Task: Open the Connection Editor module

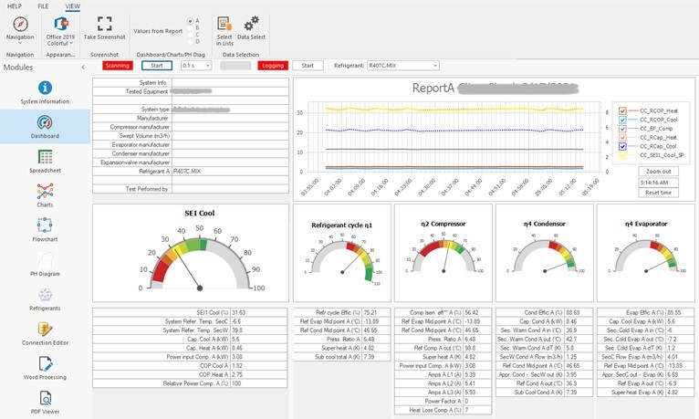Action: point(45,333)
